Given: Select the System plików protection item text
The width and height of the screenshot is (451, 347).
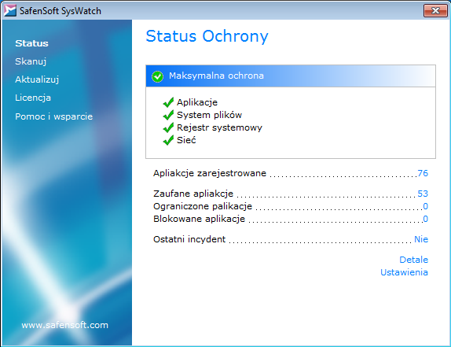Looking at the screenshot, I should (x=209, y=115).
